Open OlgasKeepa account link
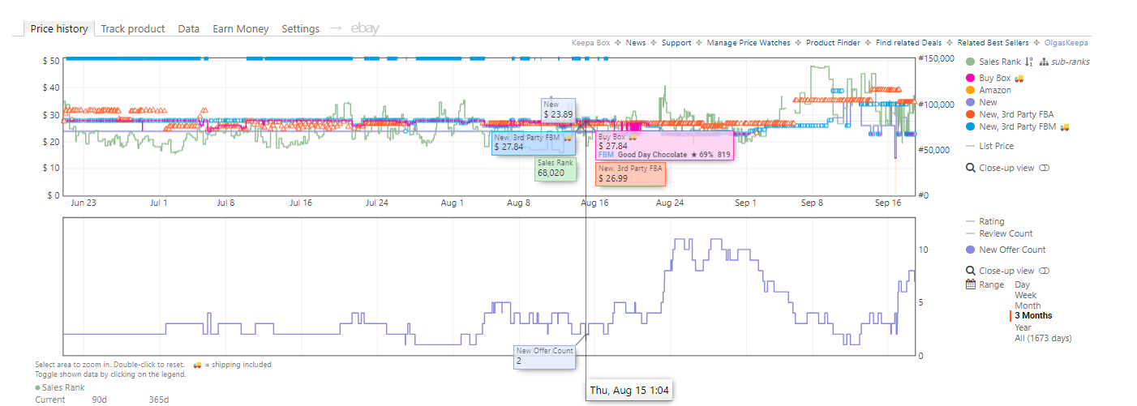Image resolution: width=1137 pixels, height=406 pixels. point(1066,43)
